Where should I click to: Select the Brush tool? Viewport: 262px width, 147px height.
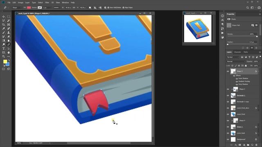coord(4,33)
